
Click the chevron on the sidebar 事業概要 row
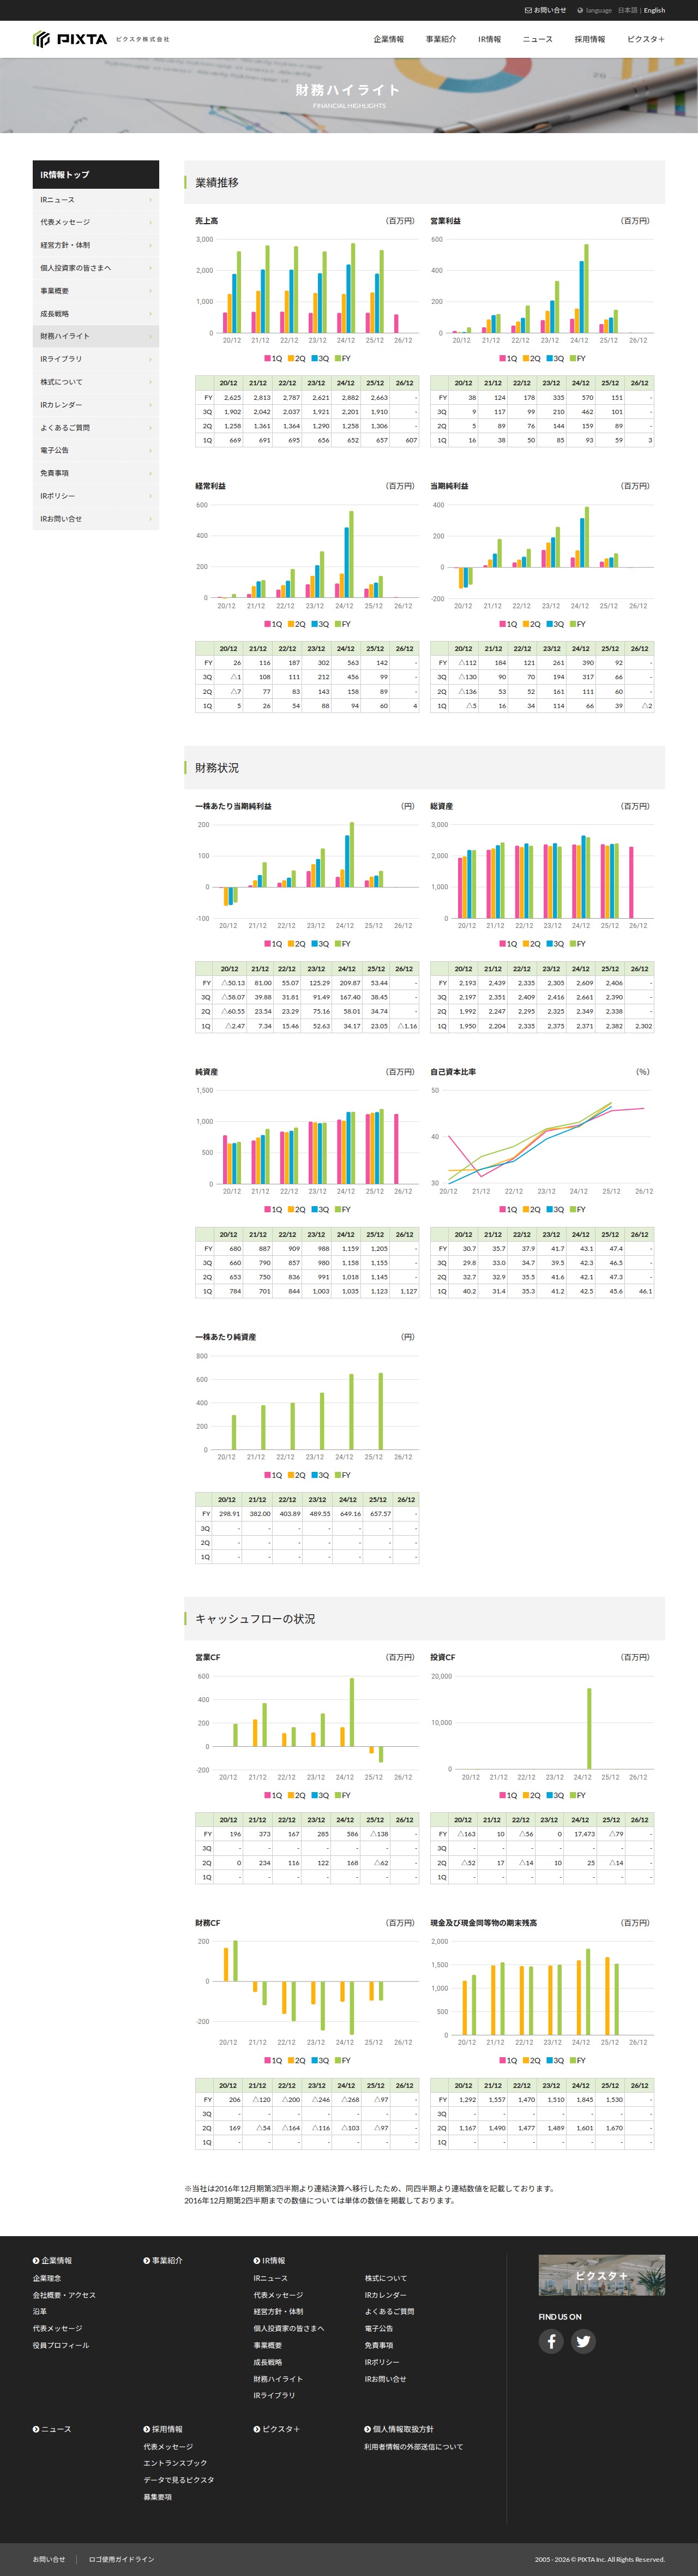[150, 291]
